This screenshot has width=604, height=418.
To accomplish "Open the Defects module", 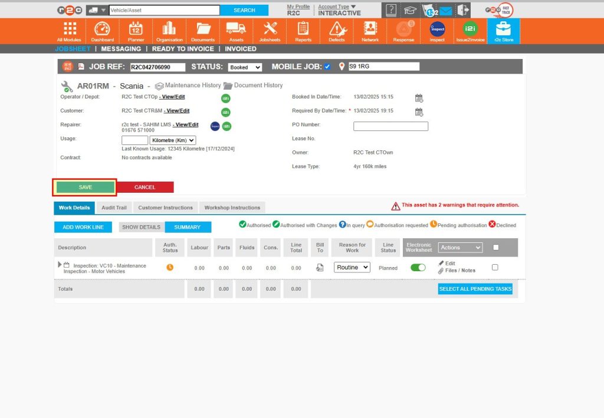I will coord(336,31).
